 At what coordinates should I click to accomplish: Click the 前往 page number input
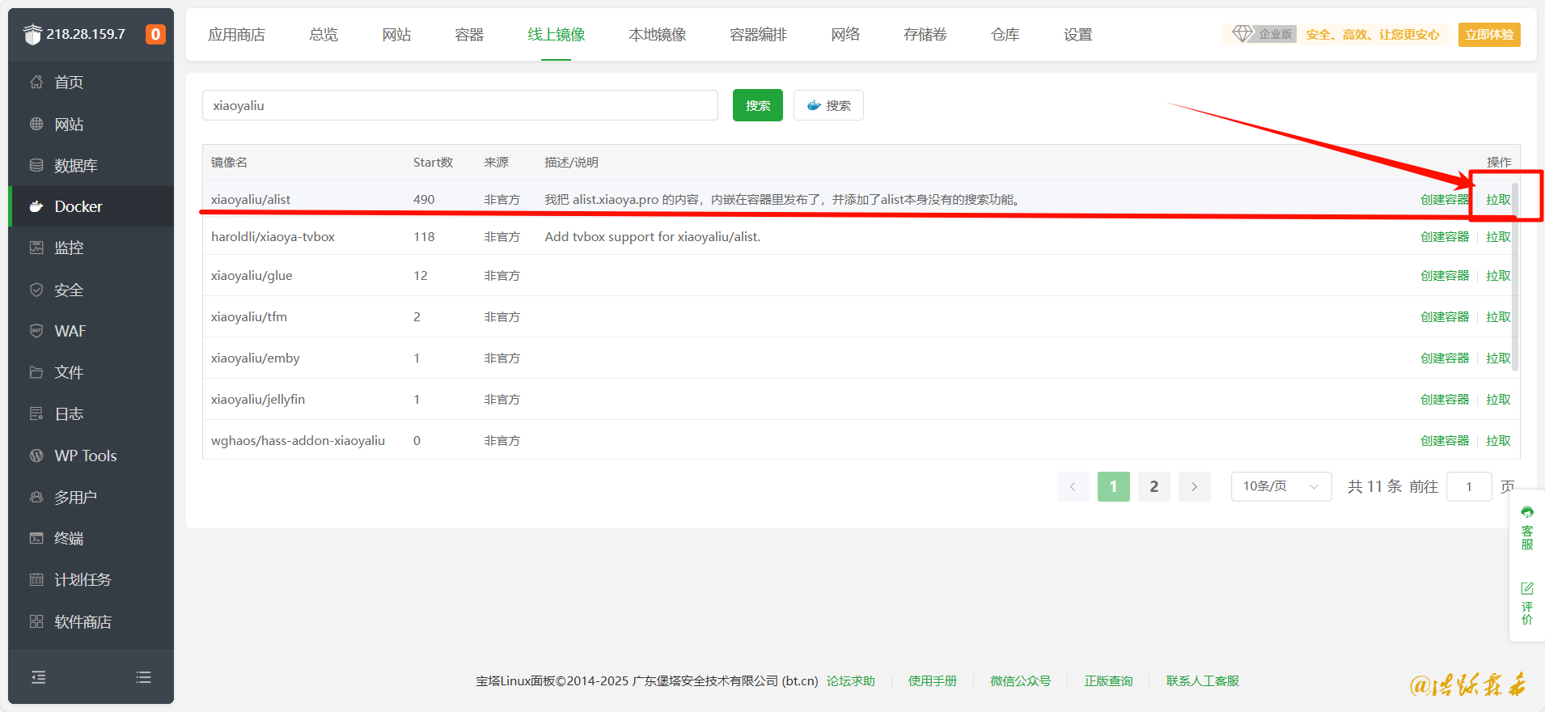coord(1469,486)
